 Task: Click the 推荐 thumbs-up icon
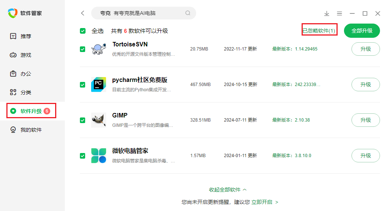(x=13, y=36)
